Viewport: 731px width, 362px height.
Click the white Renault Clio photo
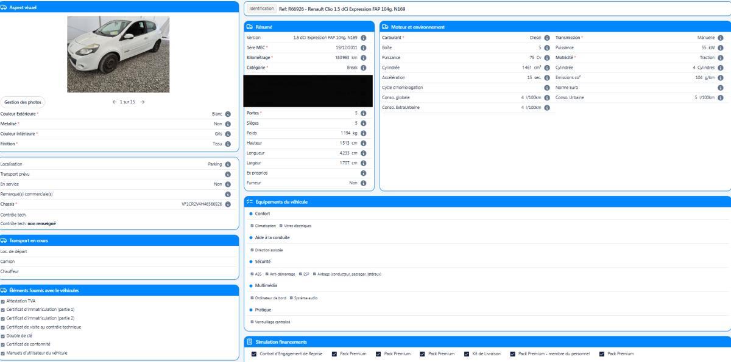[118, 54]
